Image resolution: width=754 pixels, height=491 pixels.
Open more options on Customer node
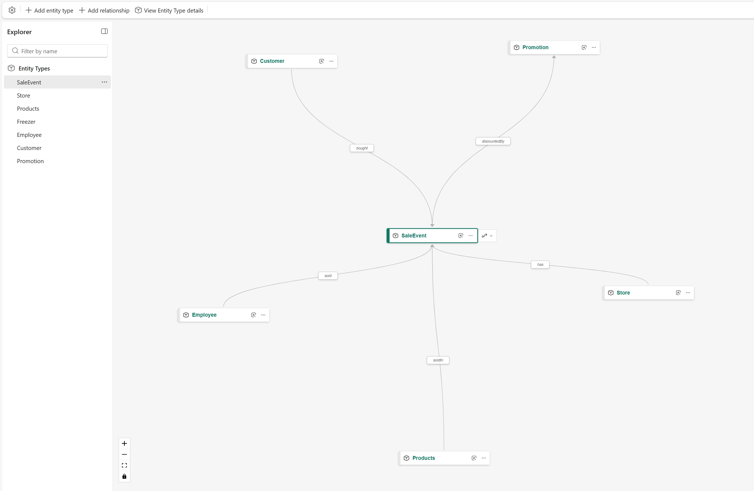331,61
